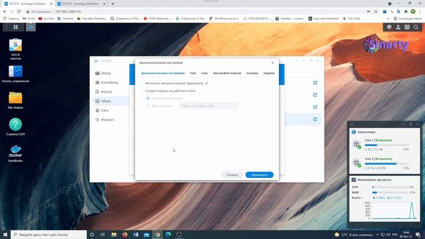Viewport: 425px width, 239px height.
Task: Open Windows Start menu
Action: 5,234
